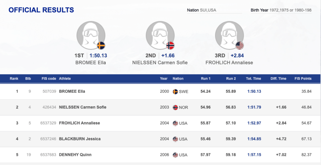321x165 pixels.
Task: Click the Run 1 column header
Action: coord(206,78)
